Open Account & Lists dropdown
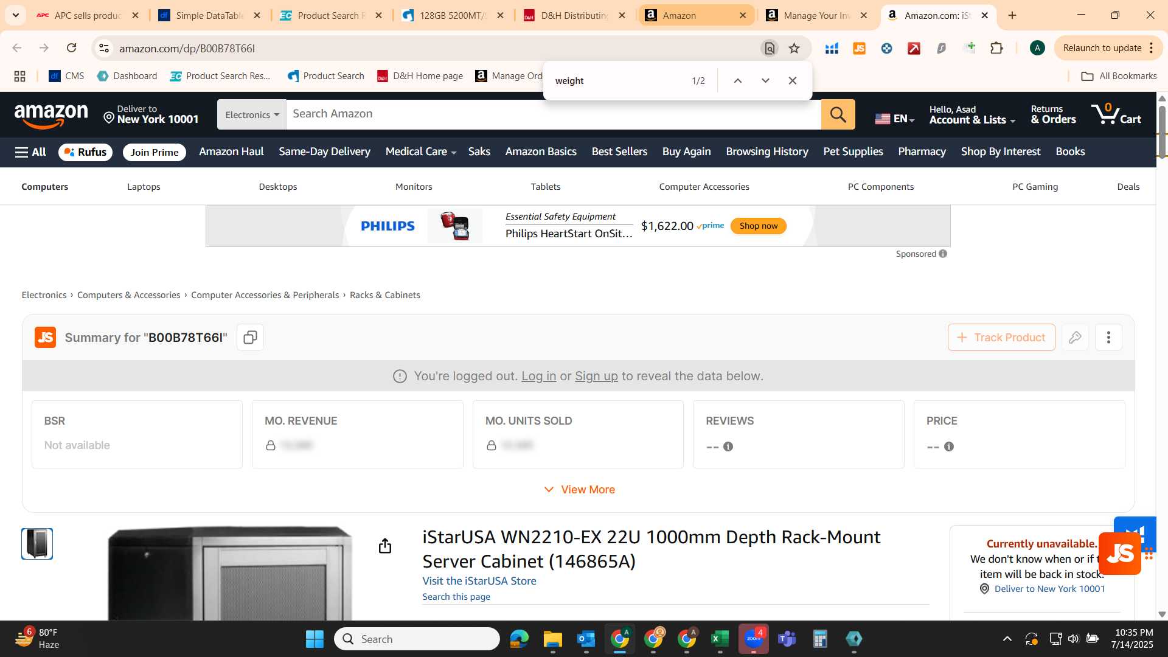This screenshot has width=1168, height=657. click(x=972, y=114)
